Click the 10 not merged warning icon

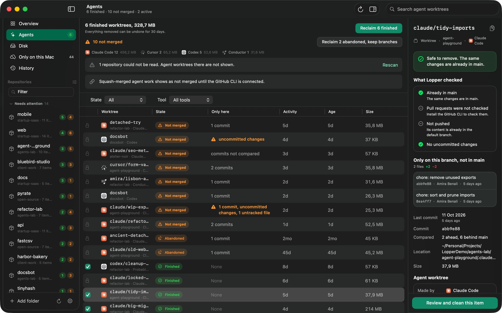tap(88, 42)
